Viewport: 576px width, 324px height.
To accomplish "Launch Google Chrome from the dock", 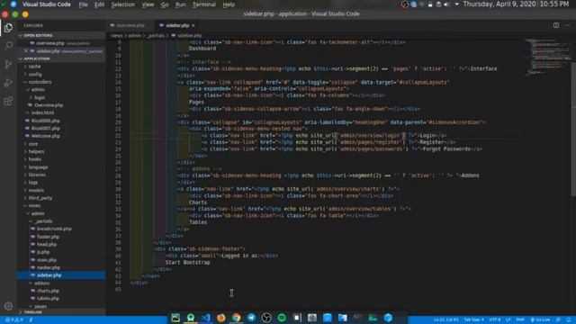I will point(236,318).
